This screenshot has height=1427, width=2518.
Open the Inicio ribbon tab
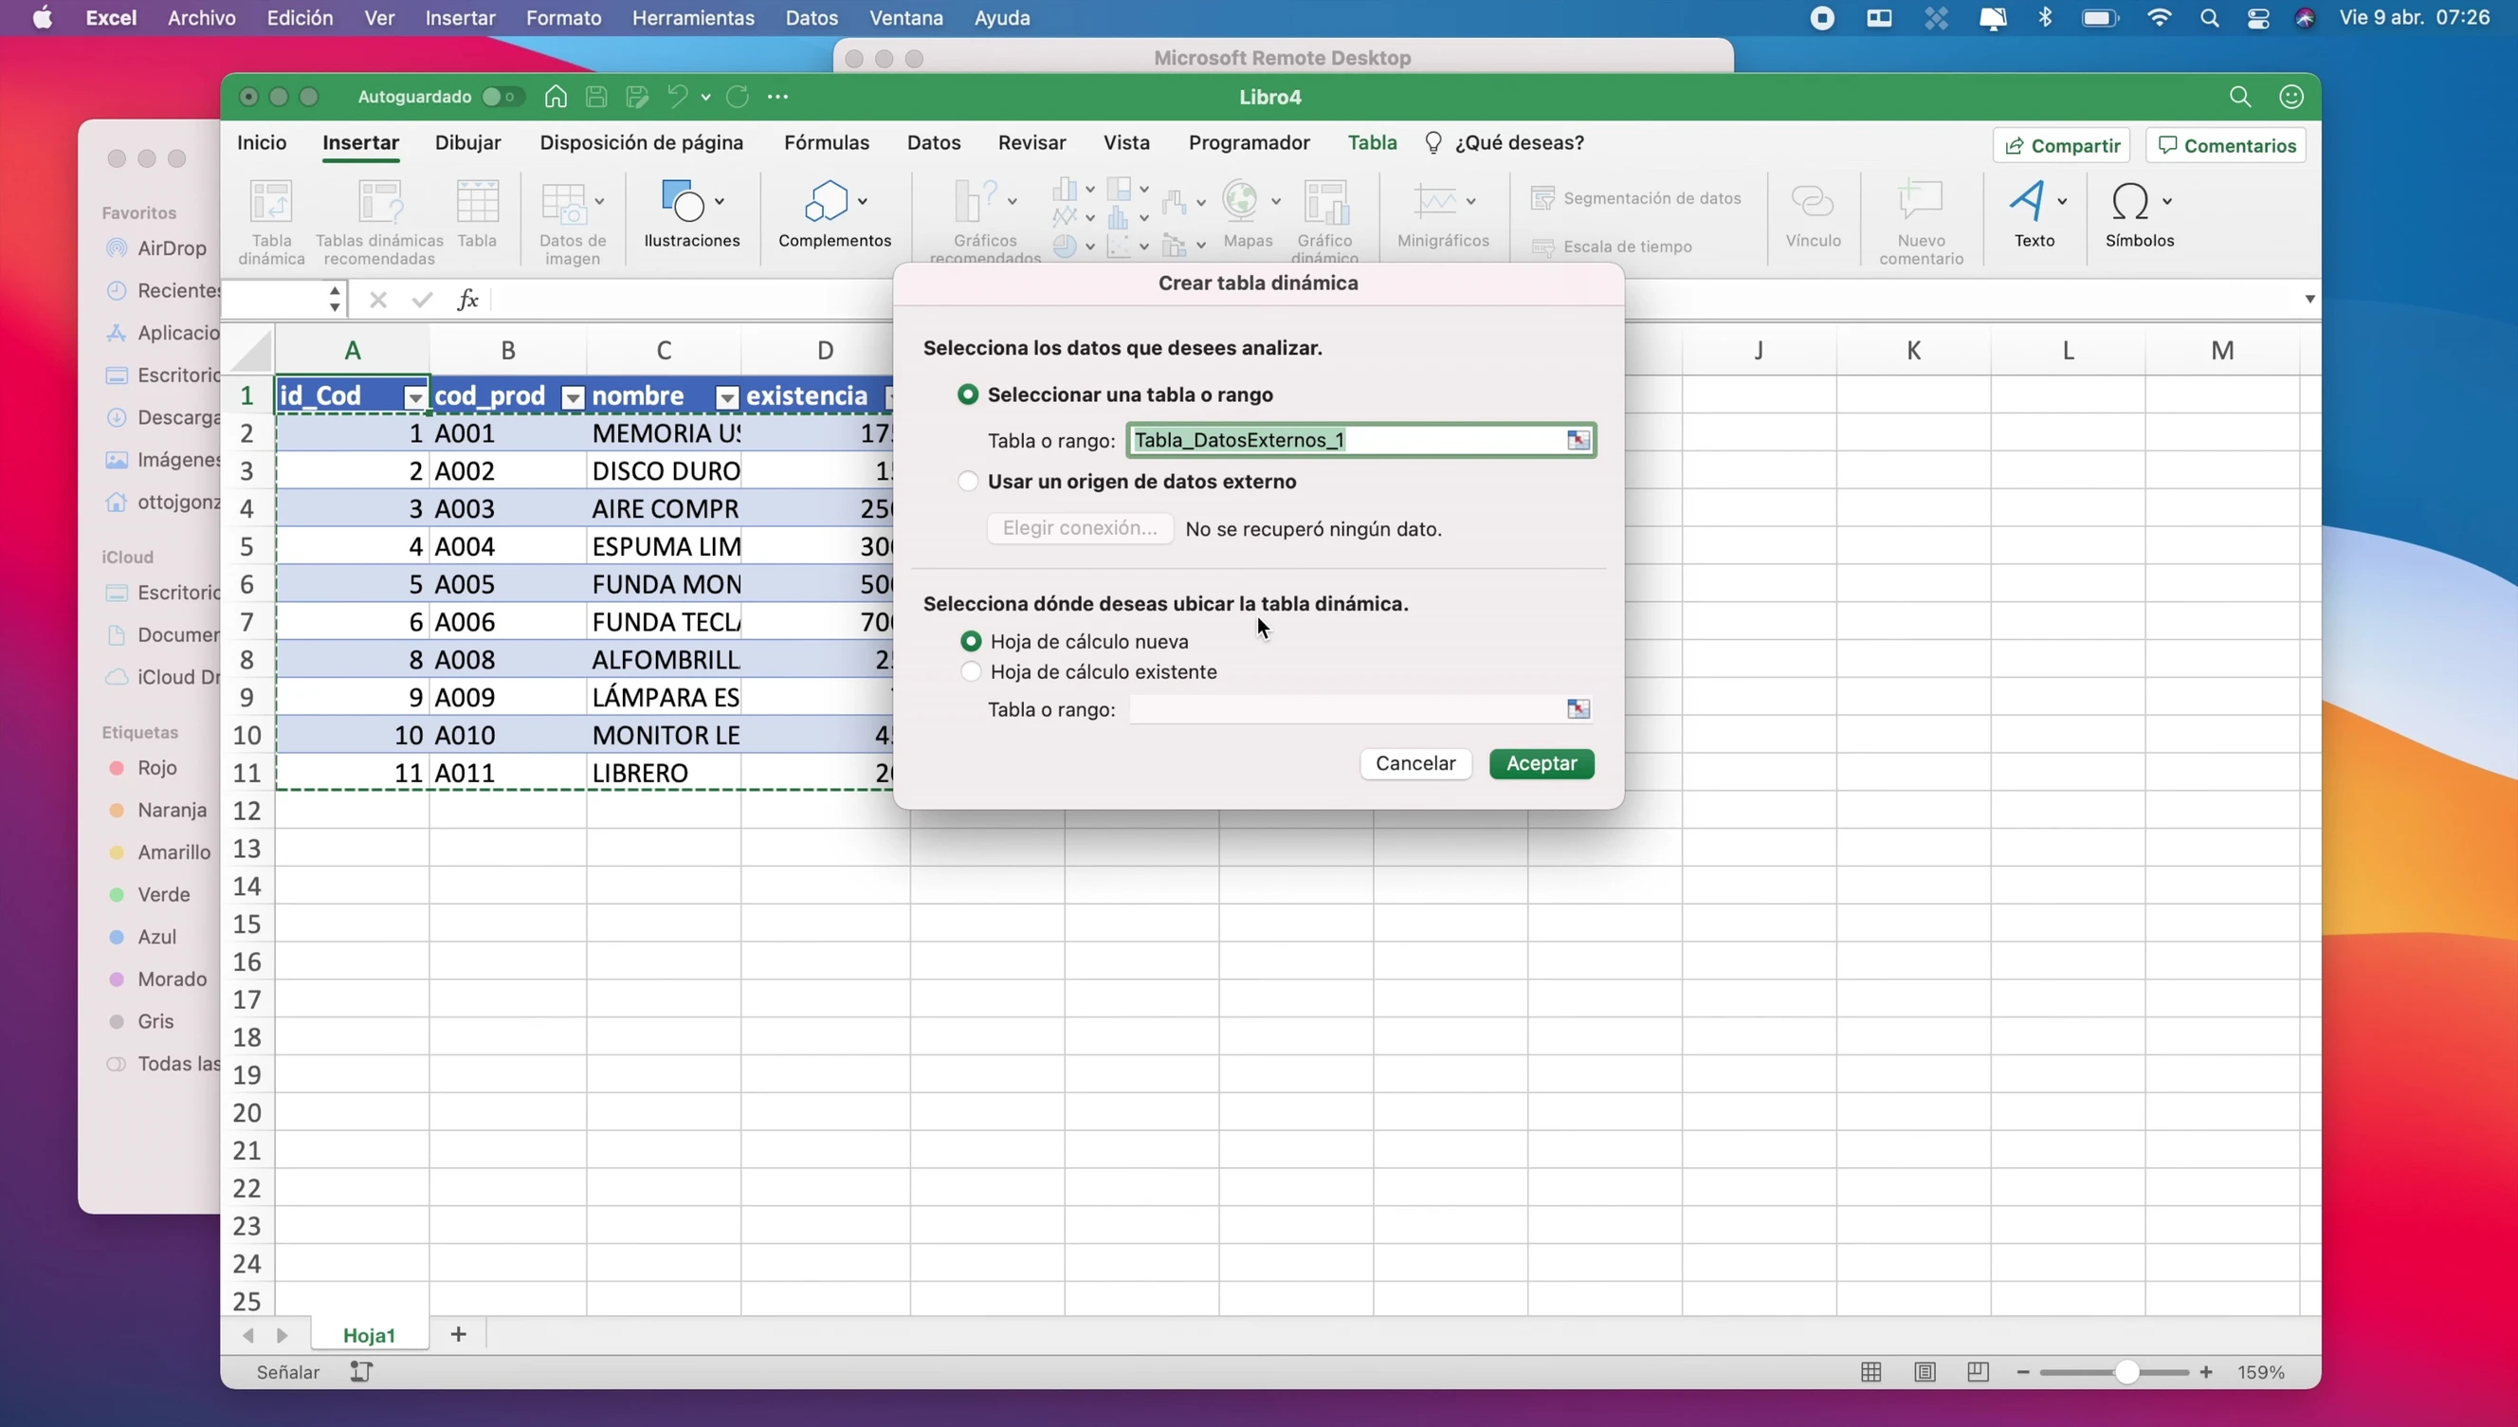point(262,143)
